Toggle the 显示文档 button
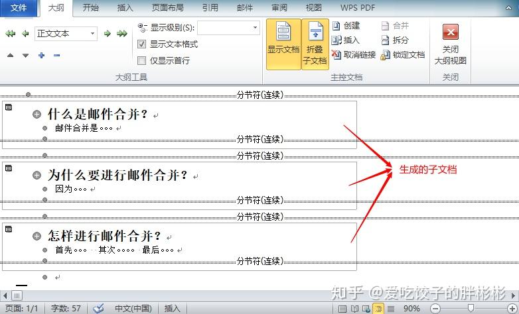Image resolution: width=519 pixels, height=314 pixels. coord(283,44)
